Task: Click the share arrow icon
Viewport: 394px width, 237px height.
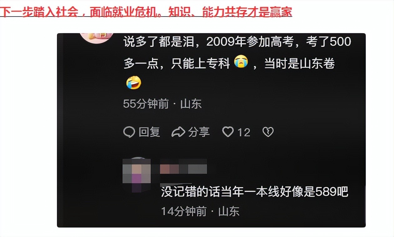Action: (x=179, y=132)
